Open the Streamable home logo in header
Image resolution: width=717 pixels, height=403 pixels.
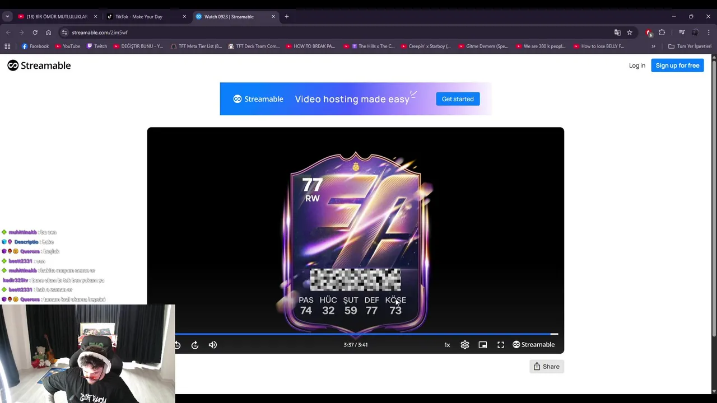tap(39, 65)
